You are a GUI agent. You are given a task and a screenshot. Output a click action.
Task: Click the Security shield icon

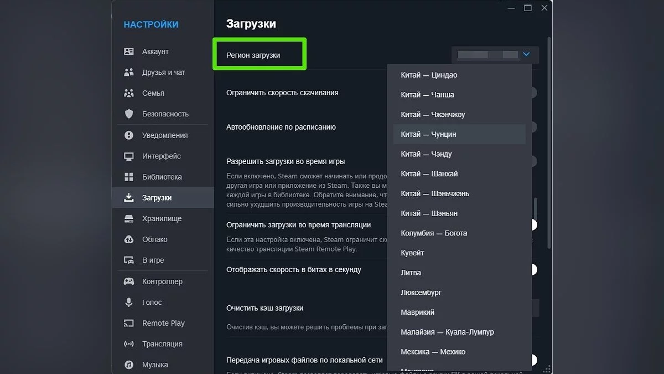click(129, 114)
